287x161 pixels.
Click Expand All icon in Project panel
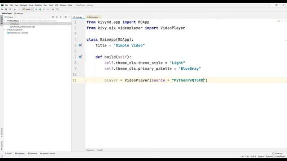pyautogui.click(x=57, y=17)
